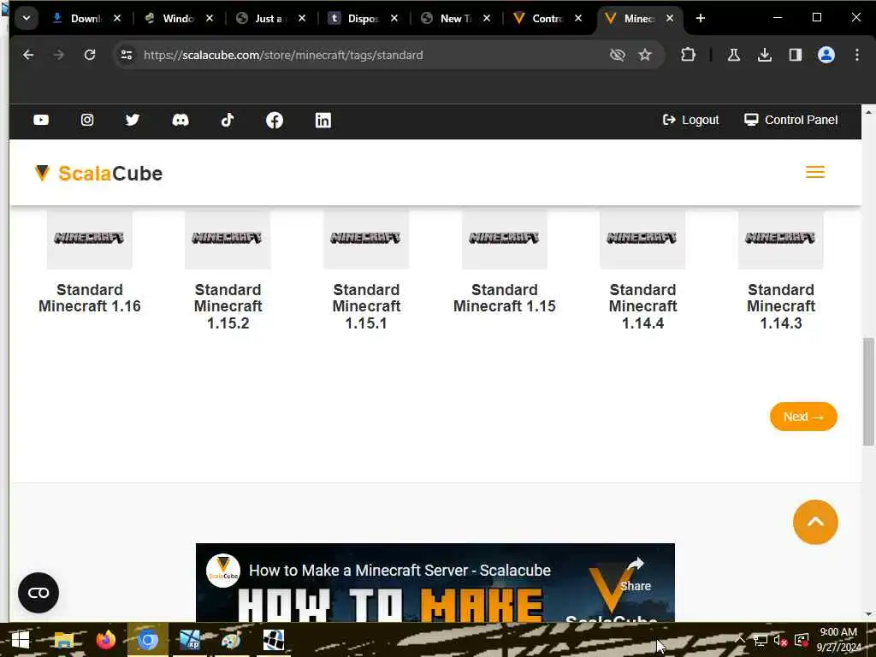Click ScalaCube channel avatar on video
The image size is (876, 657).
[x=223, y=571]
